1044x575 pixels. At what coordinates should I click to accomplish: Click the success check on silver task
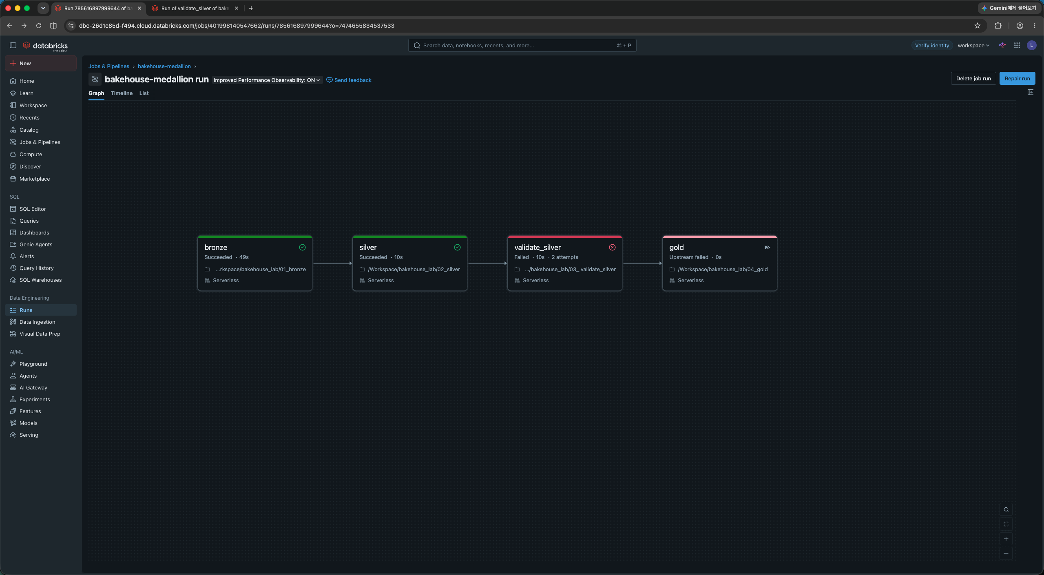point(457,247)
